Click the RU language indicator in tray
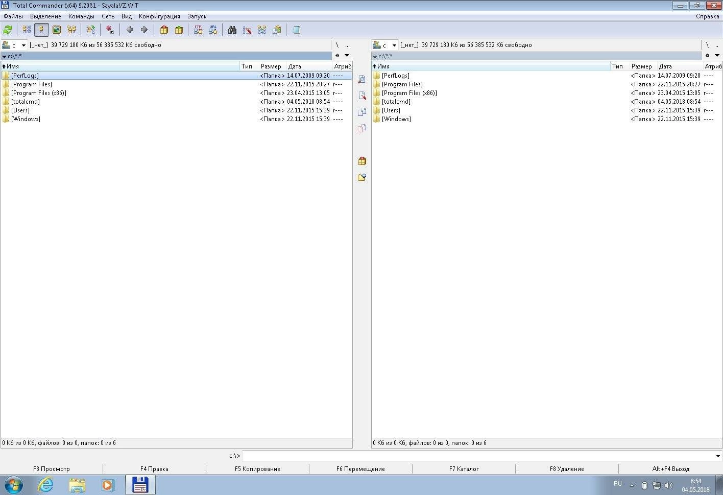Image resolution: width=723 pixels, height=495 pixels. (618, 484)
